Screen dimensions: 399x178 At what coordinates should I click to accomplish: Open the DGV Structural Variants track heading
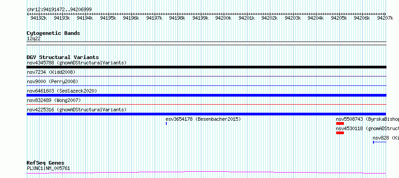pyautogui.click(x=63, y=57)
